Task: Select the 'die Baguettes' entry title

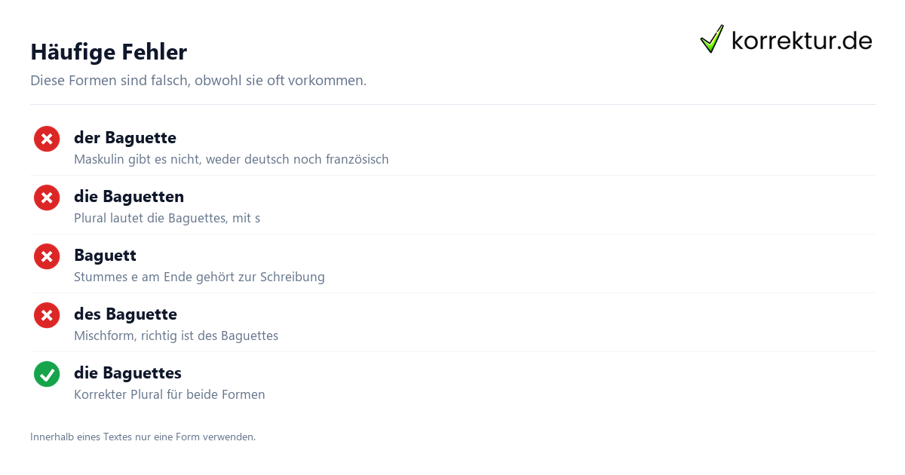Action: (x=127, y=373)
